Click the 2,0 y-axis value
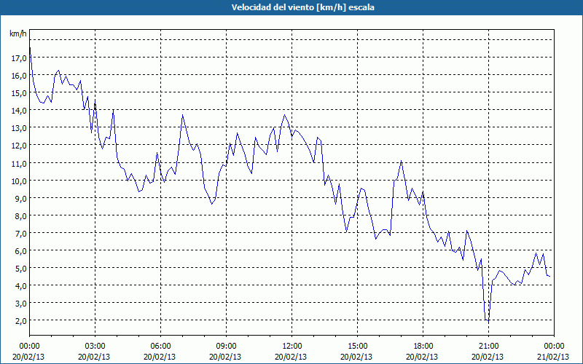Viewport: 583px width, 364px height. pyautogui.click(x=20, y=320)
